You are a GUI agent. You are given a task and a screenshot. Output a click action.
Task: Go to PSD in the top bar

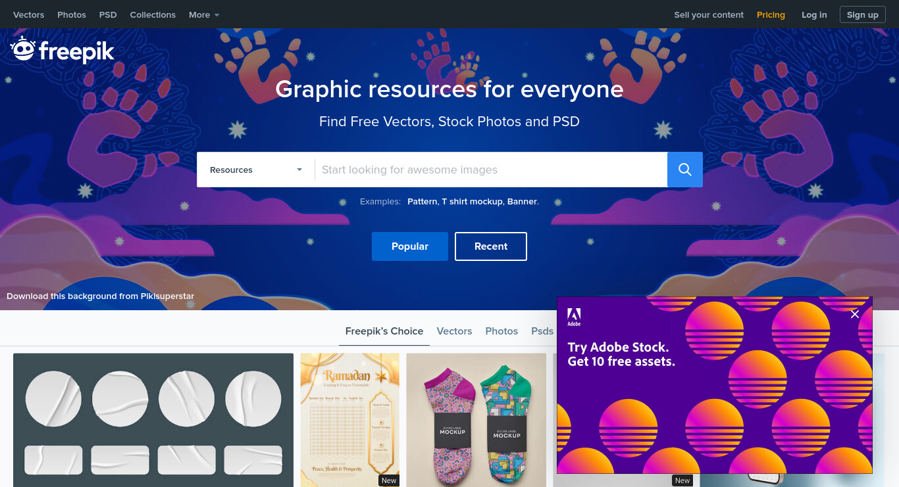[108, 14]
